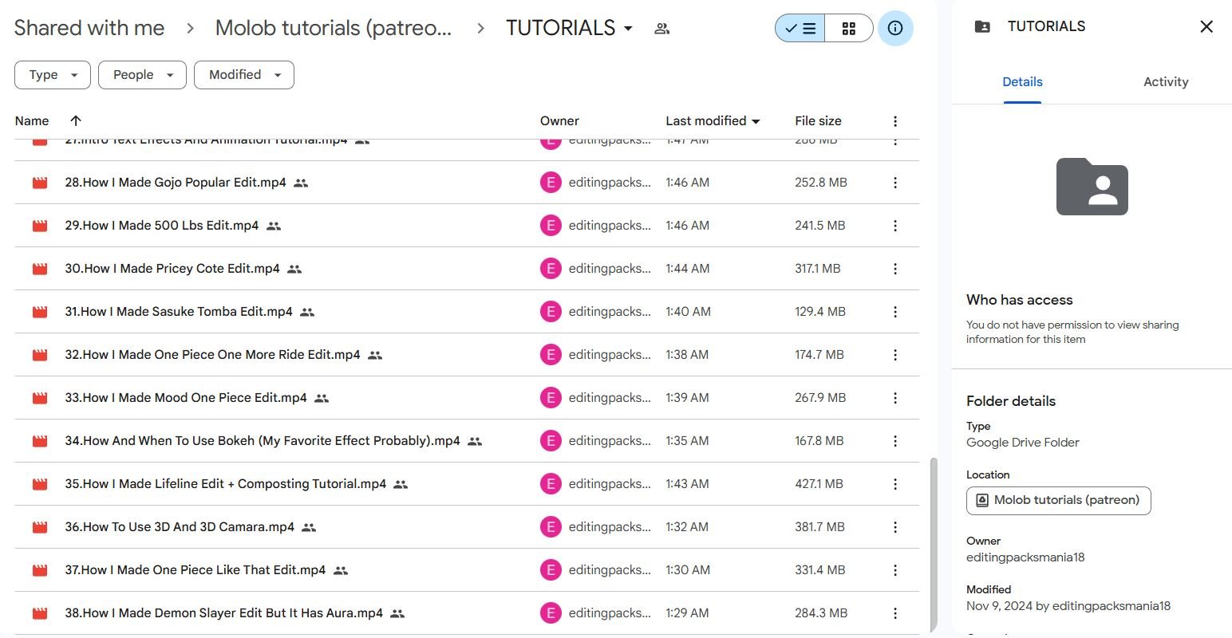
Task: Open the Activity tab
Action: tap(1166, 81)
